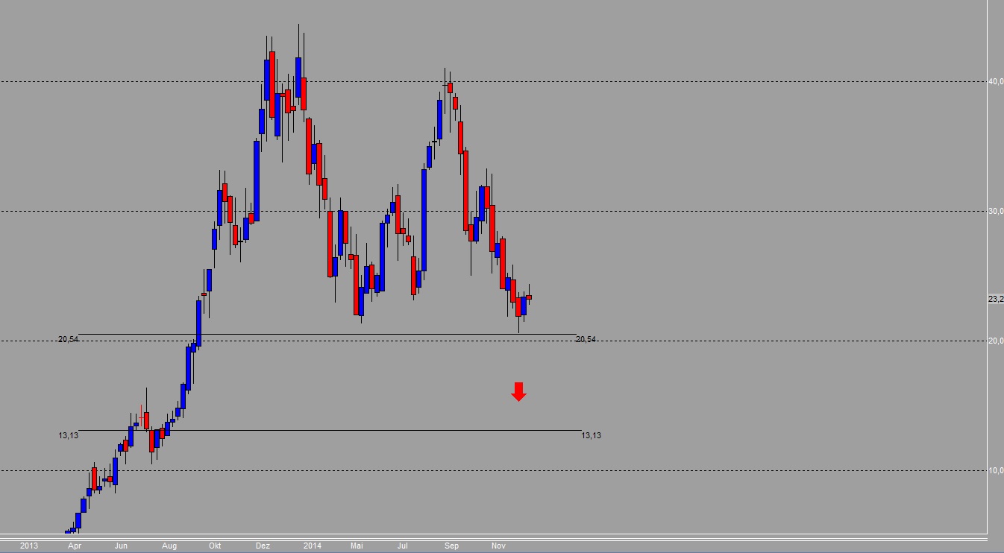Click the Mai month label on time axis

(x=358, y=546)
